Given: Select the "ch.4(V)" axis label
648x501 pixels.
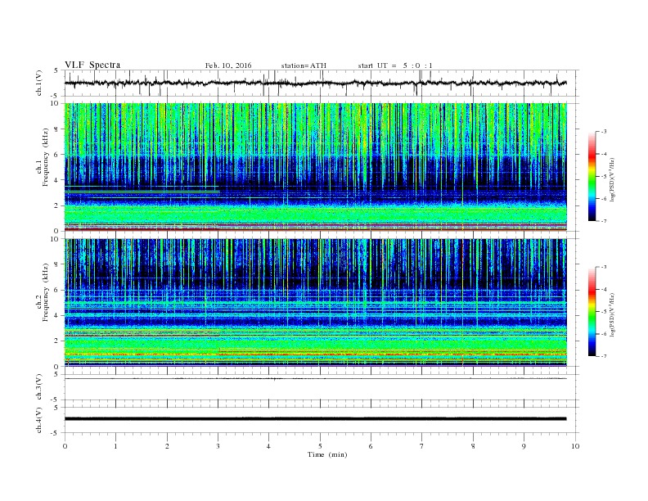Looking at the screenshot, I should pos(38,420).
